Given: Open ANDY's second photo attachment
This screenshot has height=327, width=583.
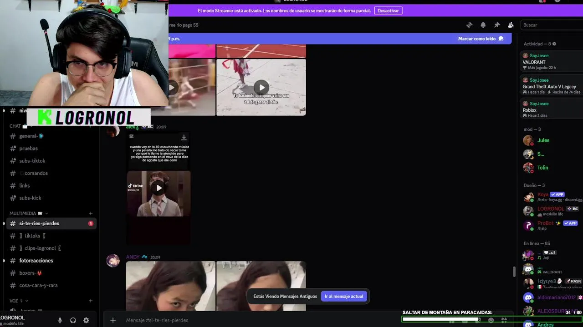Looking at the screenshot, I should [261, 286].
